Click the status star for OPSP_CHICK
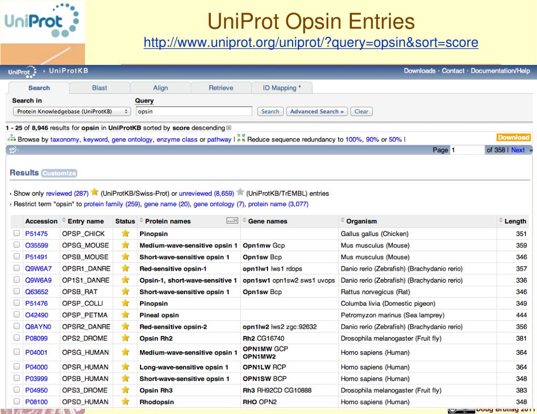This screenshot has height=414, width=537. tap(125, 233)
